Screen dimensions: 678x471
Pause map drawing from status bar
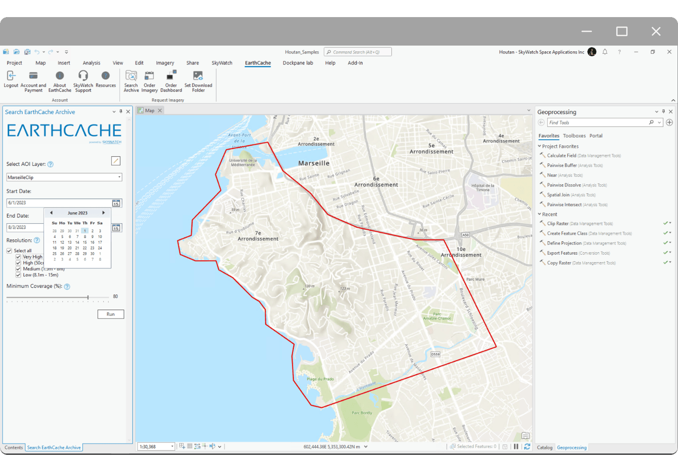(516, 446)
